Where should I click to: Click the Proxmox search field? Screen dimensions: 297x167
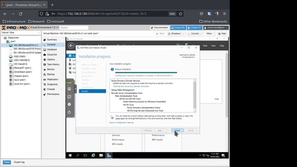click(74, 28)
